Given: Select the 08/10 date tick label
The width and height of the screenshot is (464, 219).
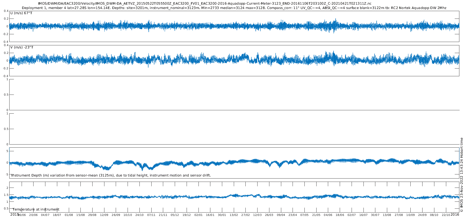Looking at the screenshot, I should coord(434,215).
